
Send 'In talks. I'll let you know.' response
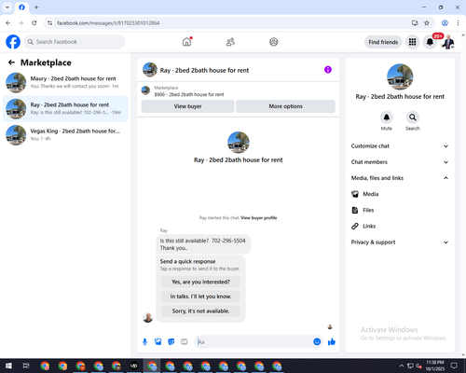[x=200, y=297]
